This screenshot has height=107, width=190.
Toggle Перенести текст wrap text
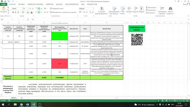[x=57, y=9]
